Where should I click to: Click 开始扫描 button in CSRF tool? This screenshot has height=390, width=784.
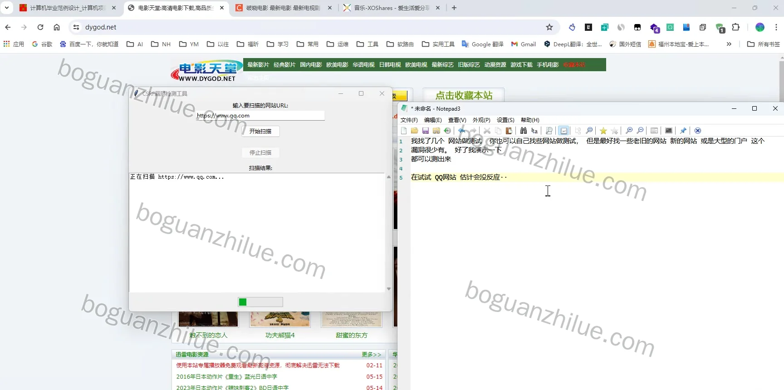pyautogui.click(x=260, y=132)
